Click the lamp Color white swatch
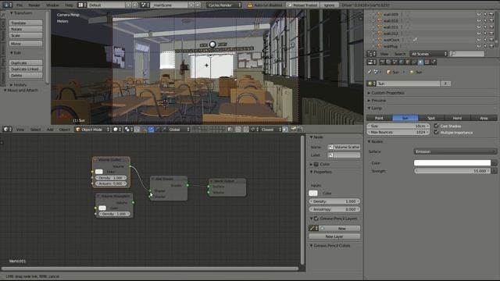Screen dimensions: 500x281 (452, 163)
